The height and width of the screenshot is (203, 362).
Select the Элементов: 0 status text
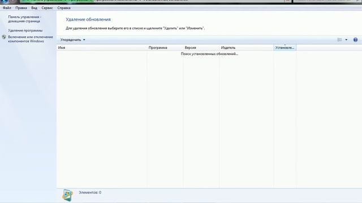coord(90,192)
